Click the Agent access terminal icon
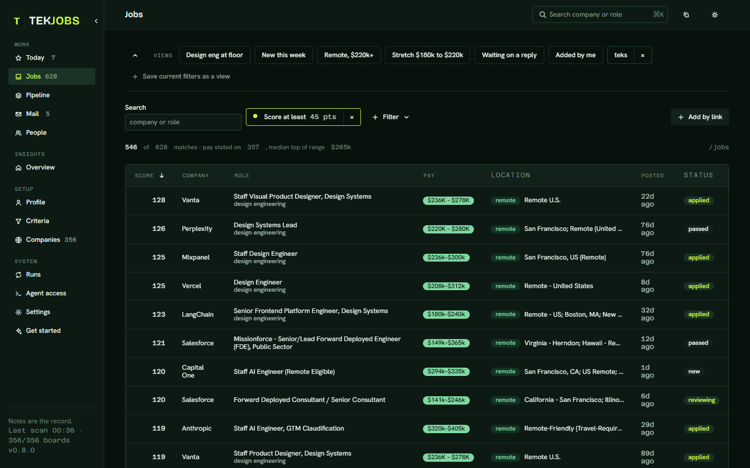The image size is (750, 468). (x=18, y=293)
